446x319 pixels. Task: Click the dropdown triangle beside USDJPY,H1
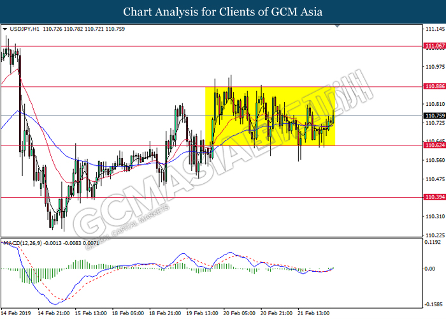coord(5,29)
